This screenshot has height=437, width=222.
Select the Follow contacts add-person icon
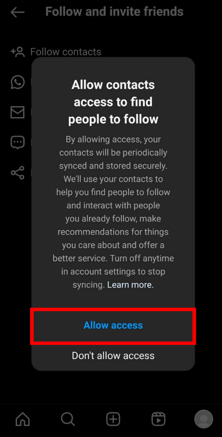pos(17,52)
